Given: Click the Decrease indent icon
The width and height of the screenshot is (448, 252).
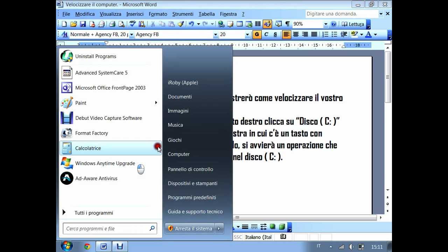Looking at the screenshot, I should (344, 34).
